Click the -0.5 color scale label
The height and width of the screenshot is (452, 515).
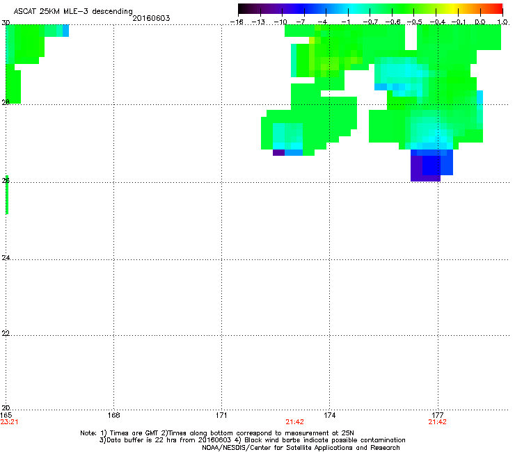[415, 22]
